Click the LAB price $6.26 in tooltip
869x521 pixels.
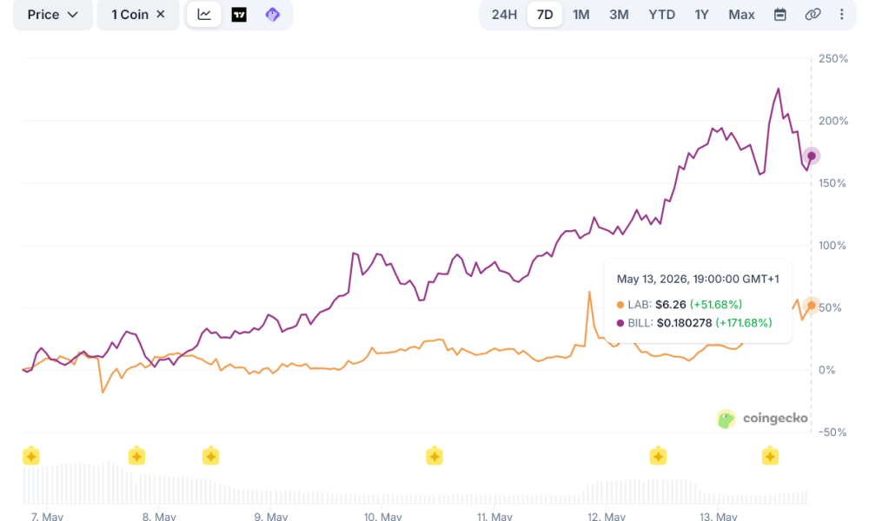[671, 305]
